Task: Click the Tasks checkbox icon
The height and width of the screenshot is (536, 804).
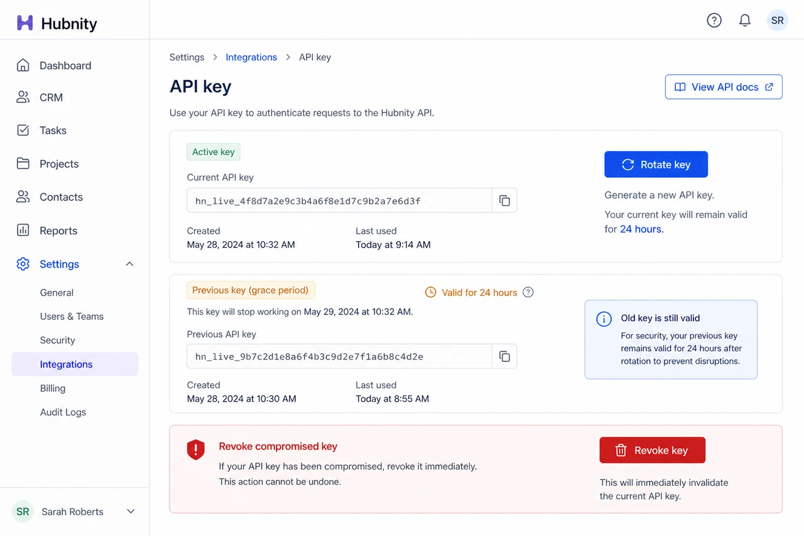Action: (x=23, y=130)
